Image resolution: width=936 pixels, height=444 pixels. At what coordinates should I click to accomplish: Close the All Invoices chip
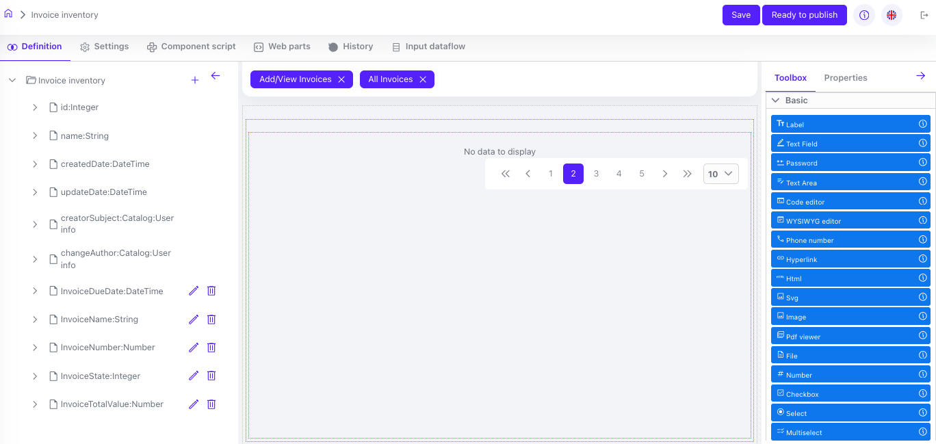(x=423, y=80)
